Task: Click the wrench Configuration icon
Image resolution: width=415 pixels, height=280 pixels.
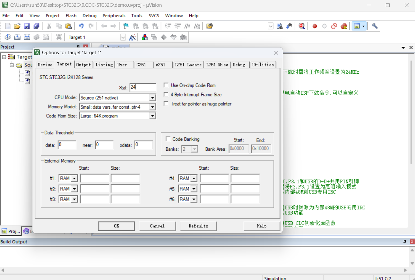Action: (x=375, y=26)
